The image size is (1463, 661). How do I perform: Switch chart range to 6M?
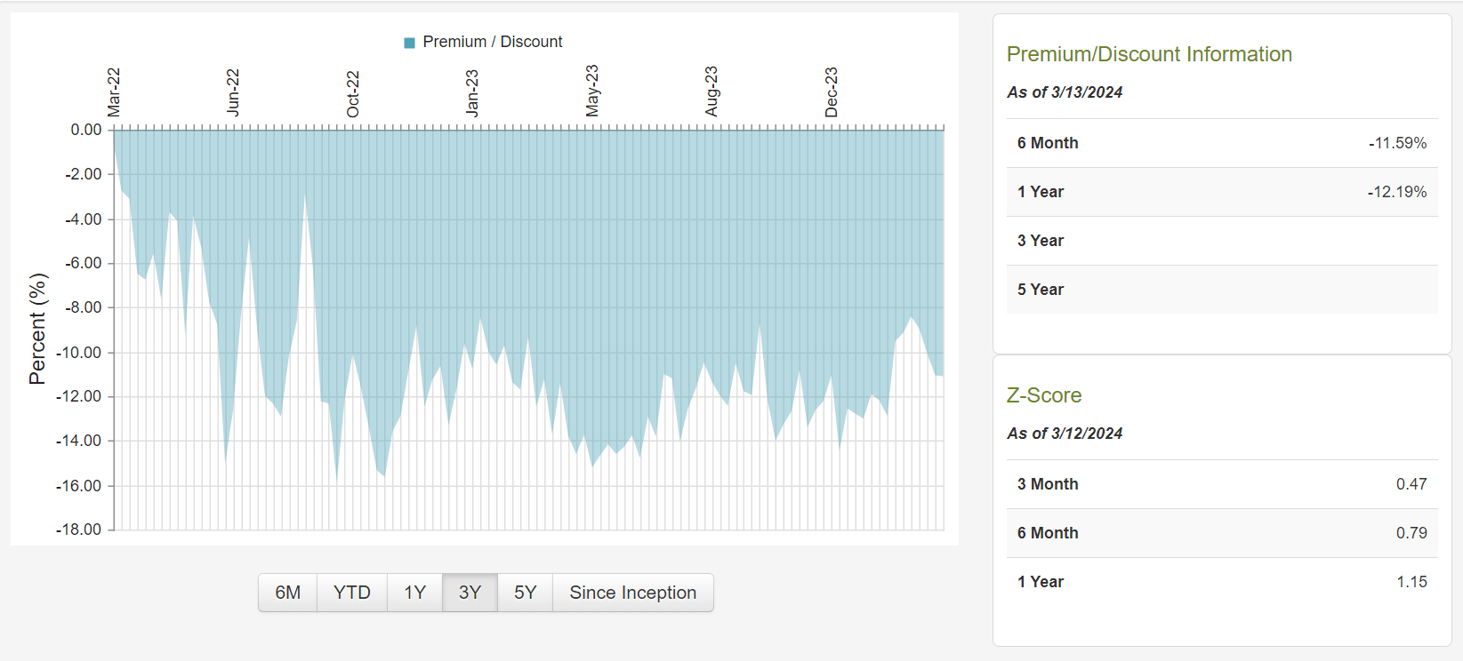tap(287, 593)
